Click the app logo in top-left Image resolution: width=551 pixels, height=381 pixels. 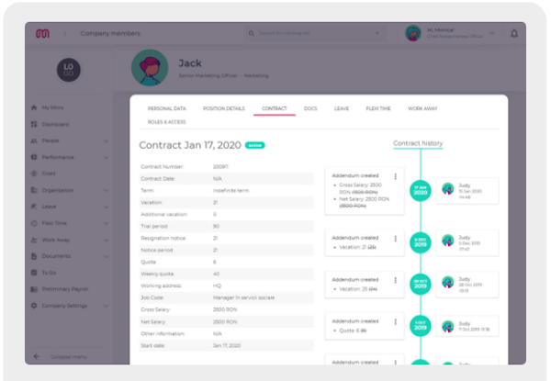42,34
